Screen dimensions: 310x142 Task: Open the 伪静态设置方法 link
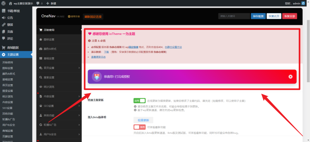[173, 47]
